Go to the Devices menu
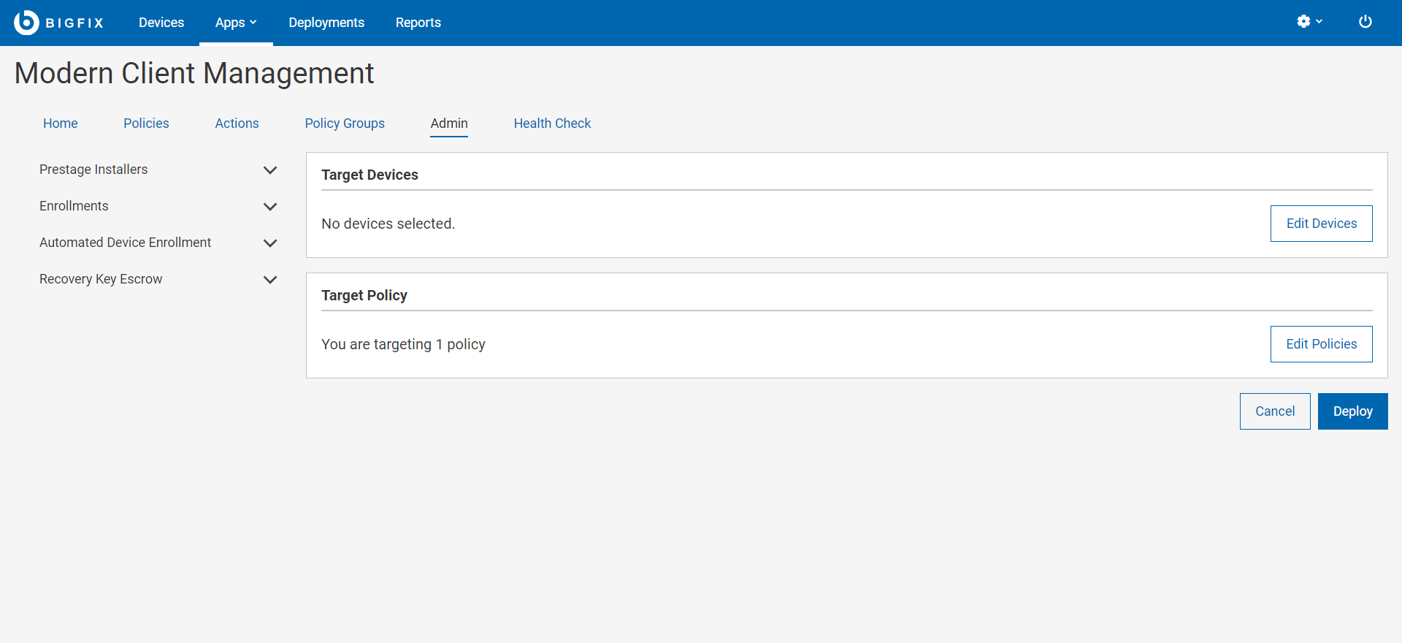 161,23
